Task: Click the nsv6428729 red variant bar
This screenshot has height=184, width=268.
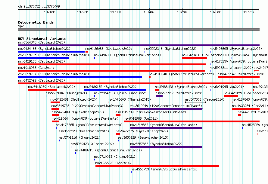Action: click(239, 115)
